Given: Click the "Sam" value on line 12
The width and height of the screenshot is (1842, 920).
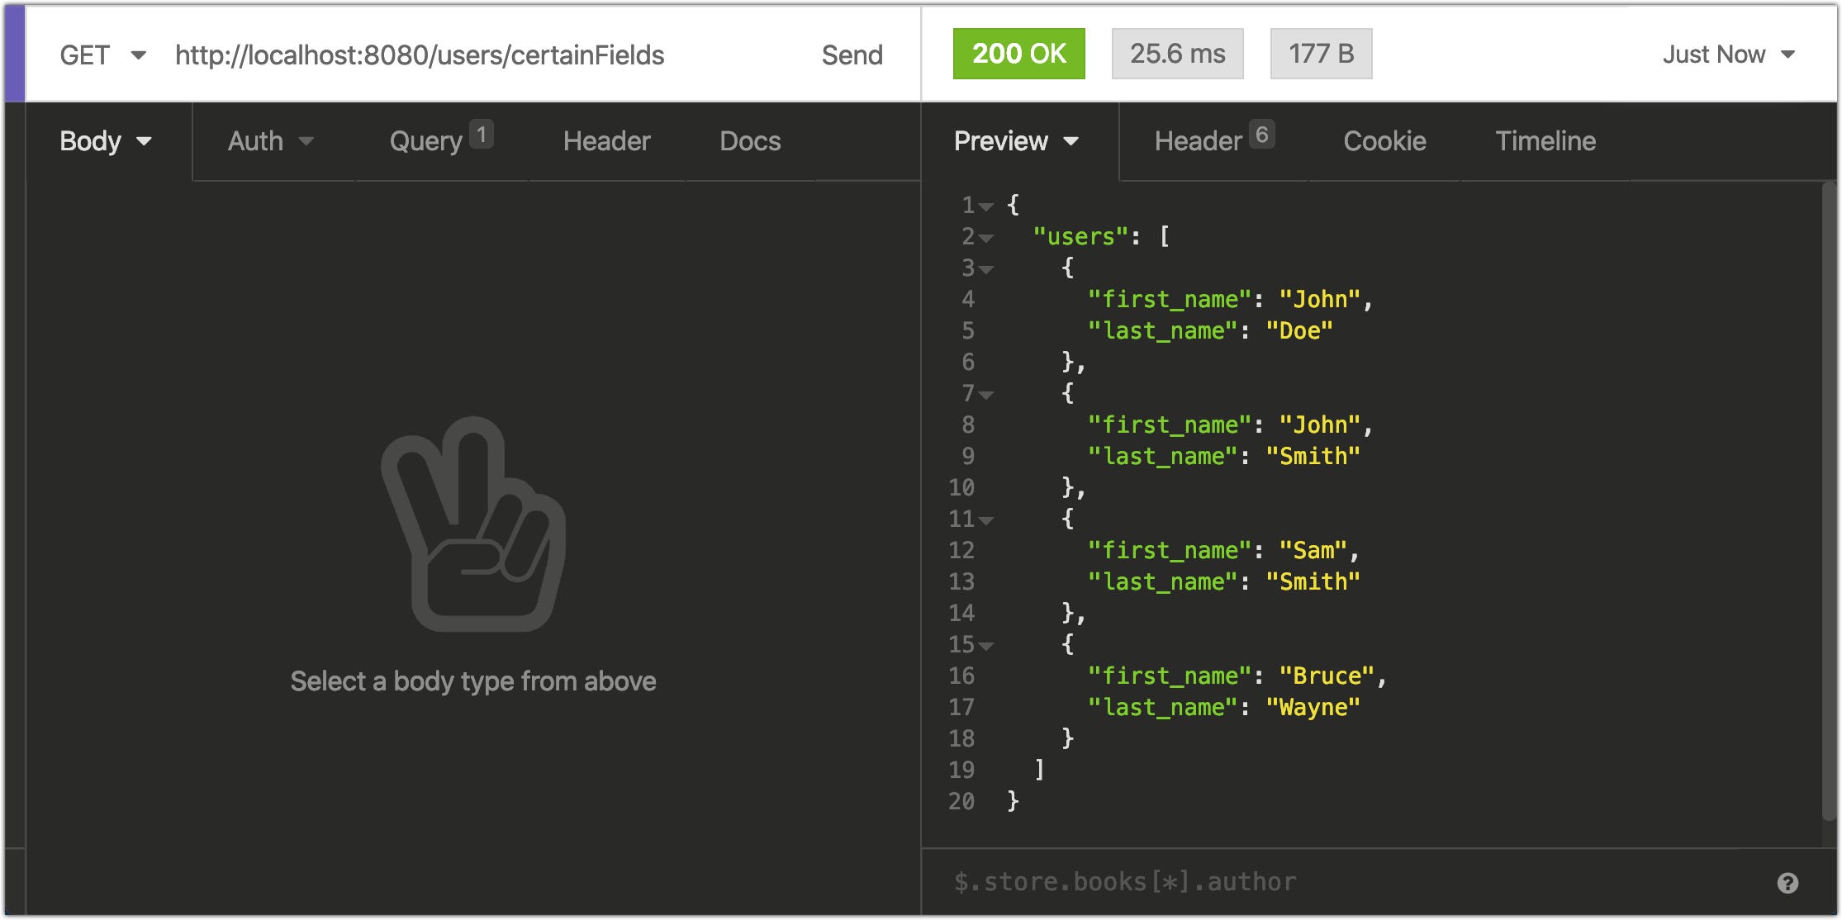Looking at the screenshot, I should tap(1313, 550).
